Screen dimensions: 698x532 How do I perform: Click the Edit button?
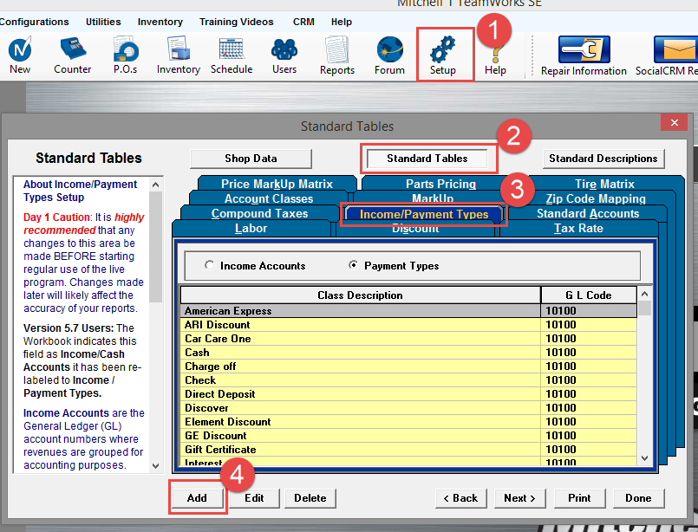254,498
